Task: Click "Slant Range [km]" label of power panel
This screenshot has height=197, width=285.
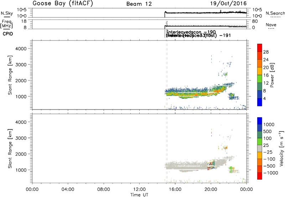Action: [x=10, y=75]
